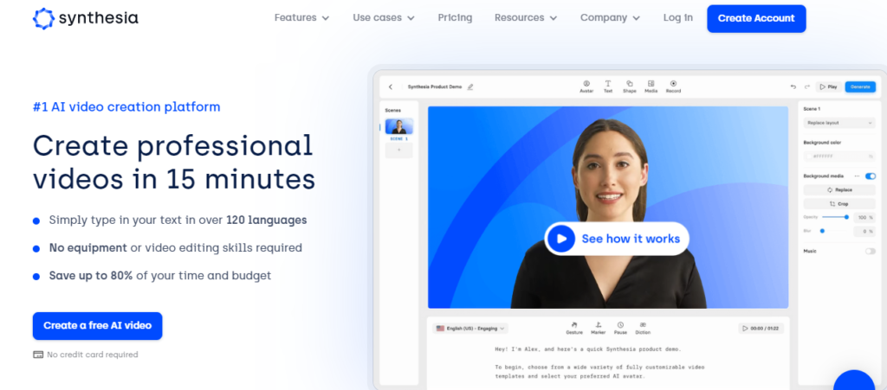Add a new scene with plus button
The width and height of the screenshot is (887, 390).
tap(398, 150)
